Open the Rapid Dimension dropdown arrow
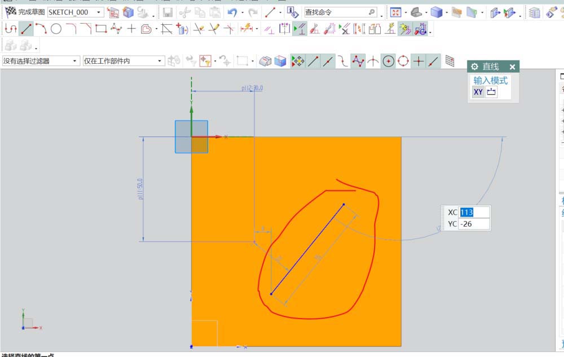Image resolution: width=564 pixels, height=357 pixels. (257, 29)
